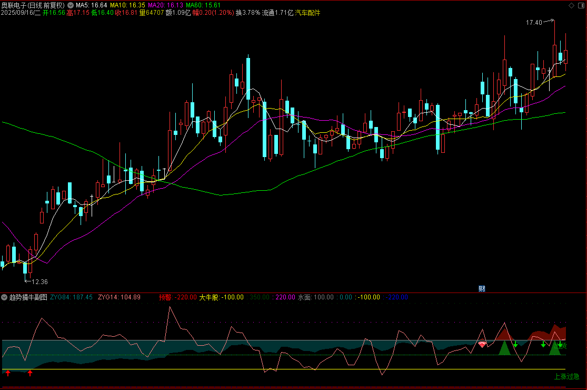Click the ZYG84: 187.45 indicator value
587x390 pixels.
[71, 297]
